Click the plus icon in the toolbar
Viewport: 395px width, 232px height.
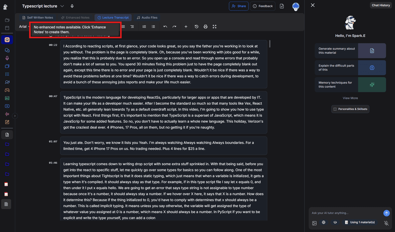186,26
